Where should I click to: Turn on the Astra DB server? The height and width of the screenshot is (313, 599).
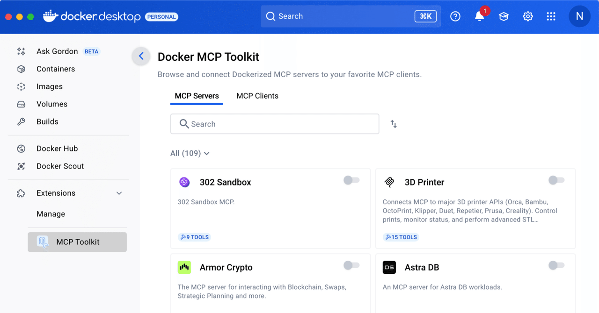[556, 265]
